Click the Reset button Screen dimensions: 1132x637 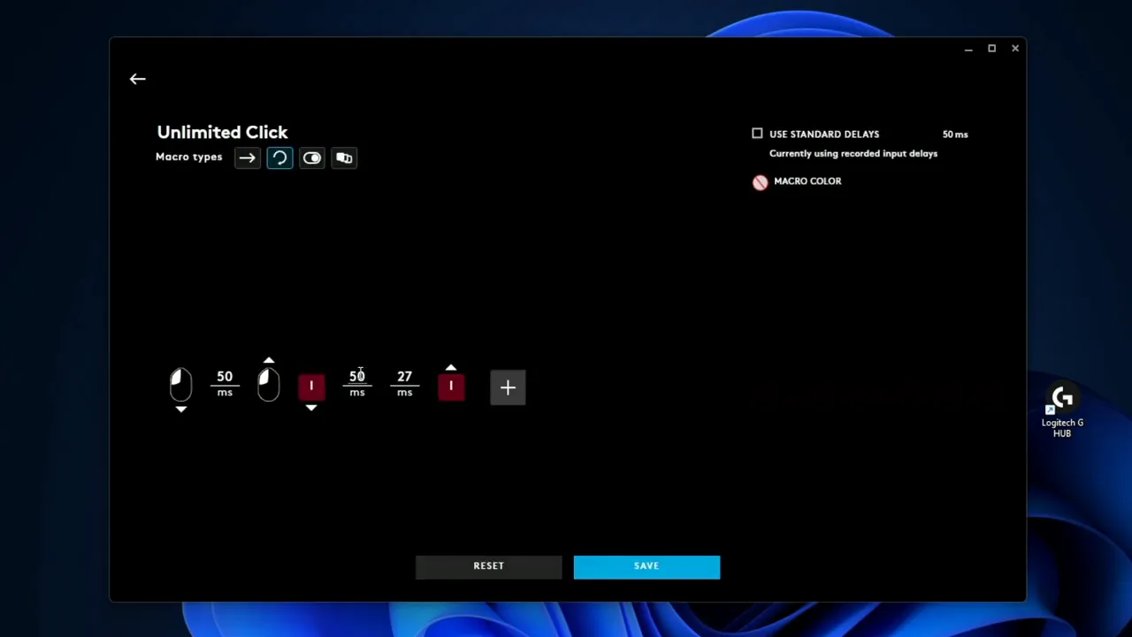488,567
